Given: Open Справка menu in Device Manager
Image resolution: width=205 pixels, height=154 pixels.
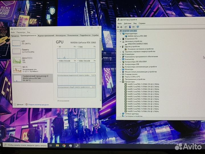Looking at the screenshot, I should click(x=142, y=23).
